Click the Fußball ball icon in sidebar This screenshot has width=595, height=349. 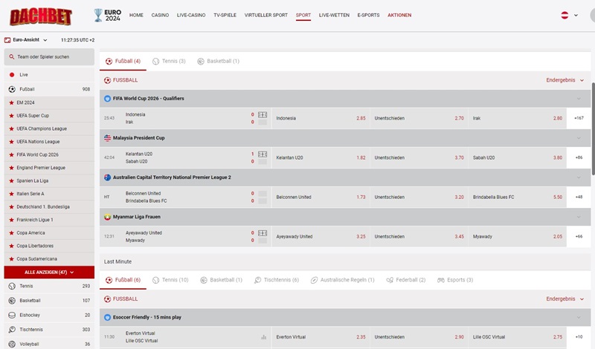(12, 89)
